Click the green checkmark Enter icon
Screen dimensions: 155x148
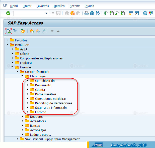[8, 13]
